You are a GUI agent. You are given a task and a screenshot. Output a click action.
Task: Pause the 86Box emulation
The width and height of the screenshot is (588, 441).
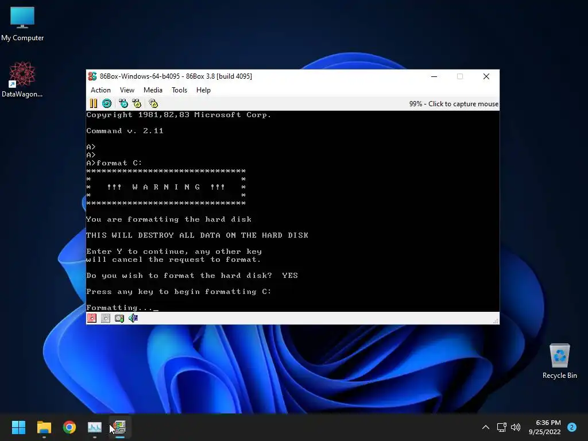click(94, 103)
